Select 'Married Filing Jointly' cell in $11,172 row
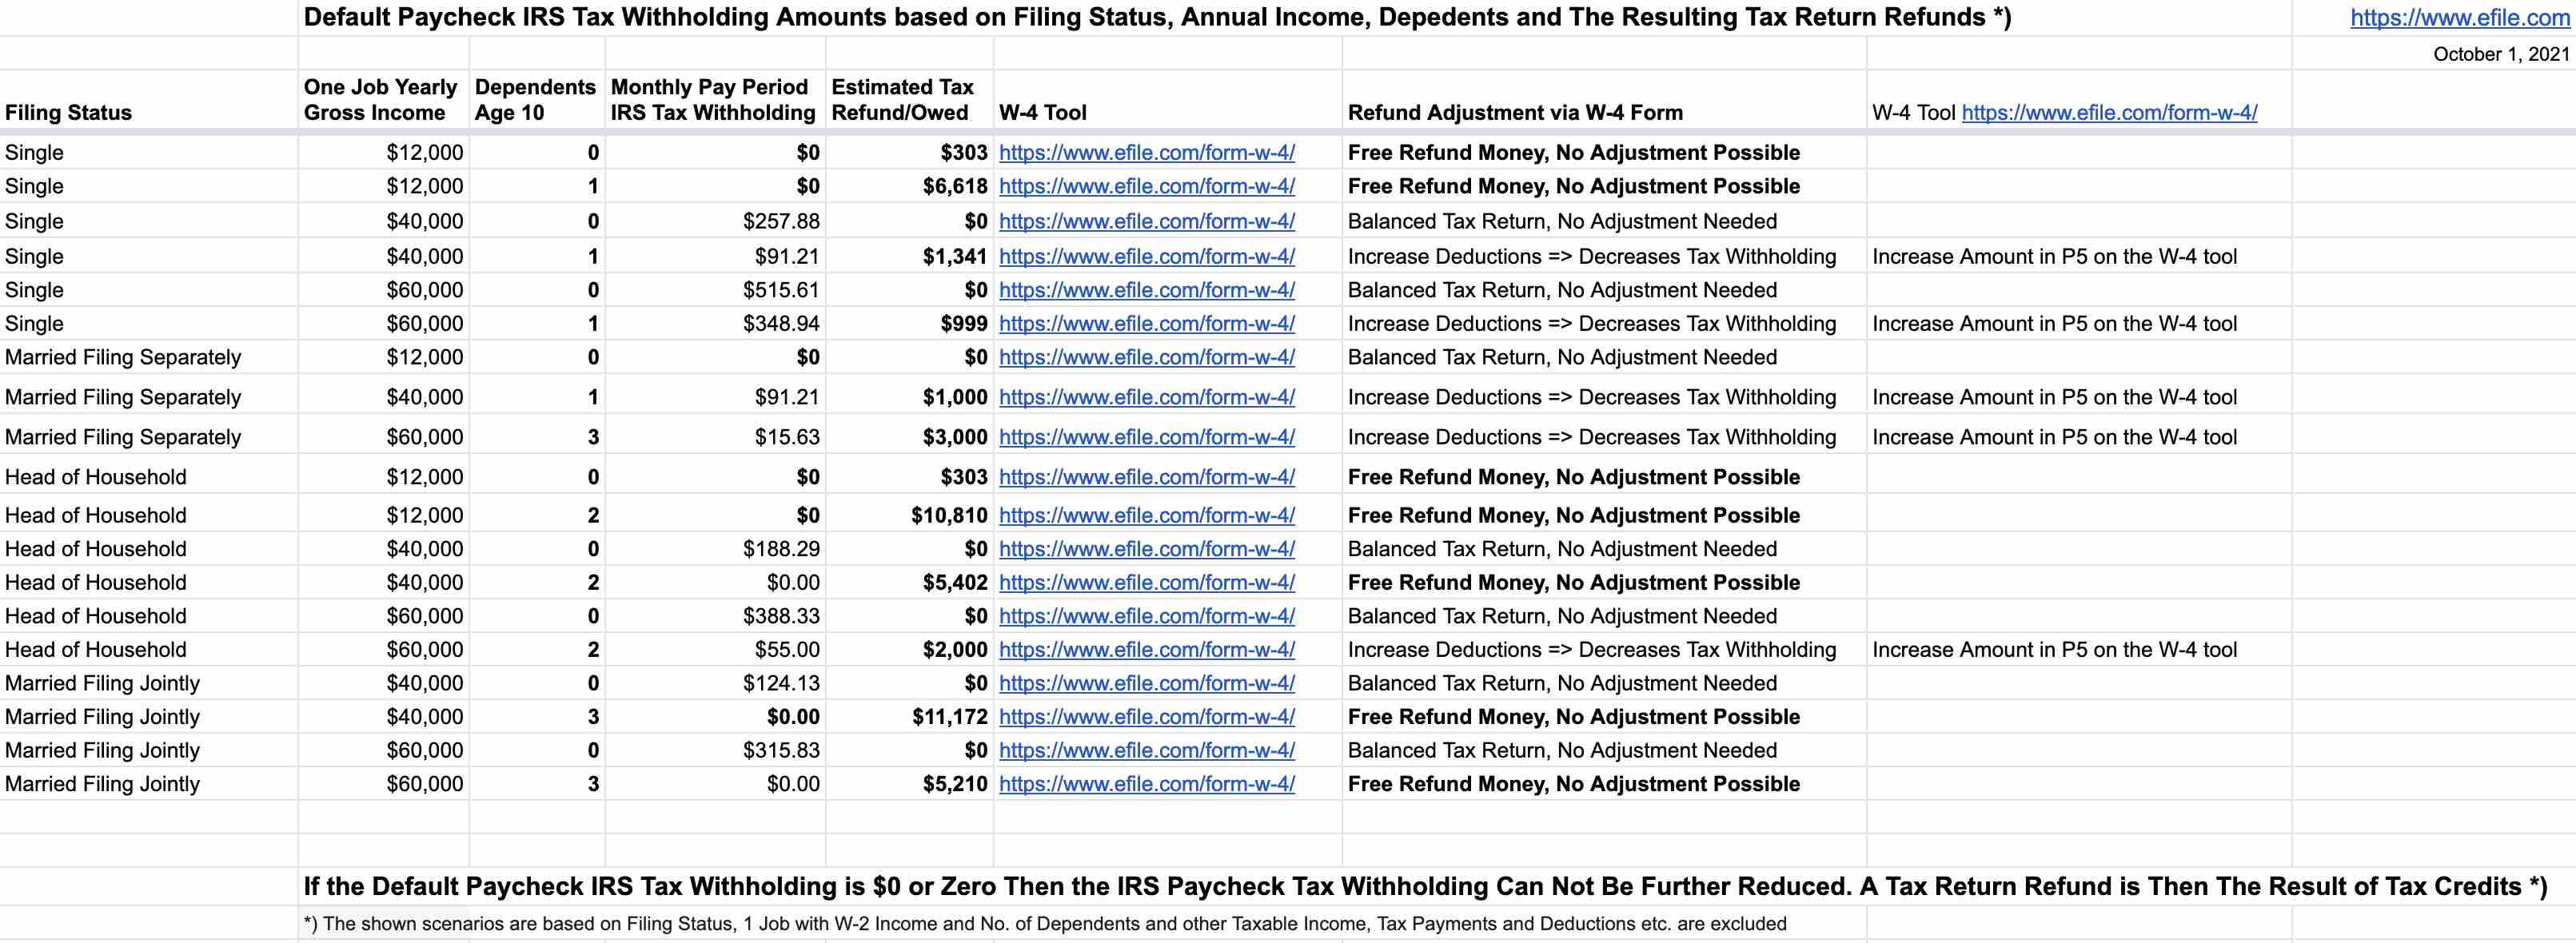2576x943 pixels. click(148, 717)
